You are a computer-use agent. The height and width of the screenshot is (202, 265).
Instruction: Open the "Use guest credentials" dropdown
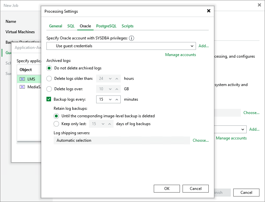[x=192, y=46]
